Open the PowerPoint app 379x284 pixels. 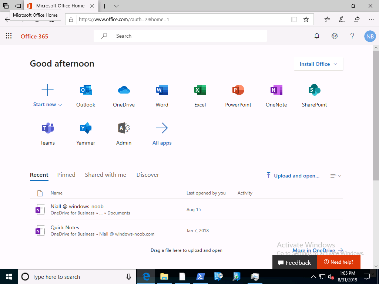[x=238, y=96]
